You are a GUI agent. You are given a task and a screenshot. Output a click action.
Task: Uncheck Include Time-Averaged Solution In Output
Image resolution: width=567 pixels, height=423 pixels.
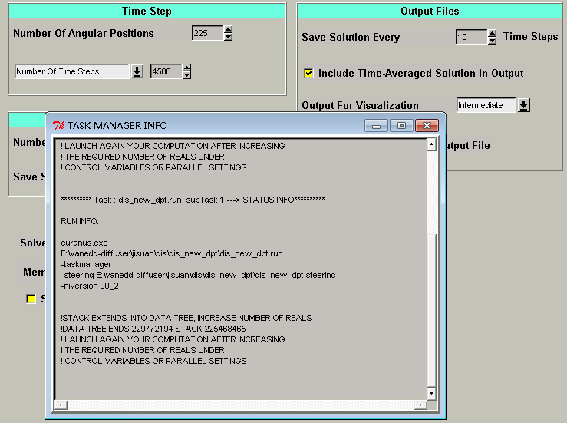[x=308, y=74]
